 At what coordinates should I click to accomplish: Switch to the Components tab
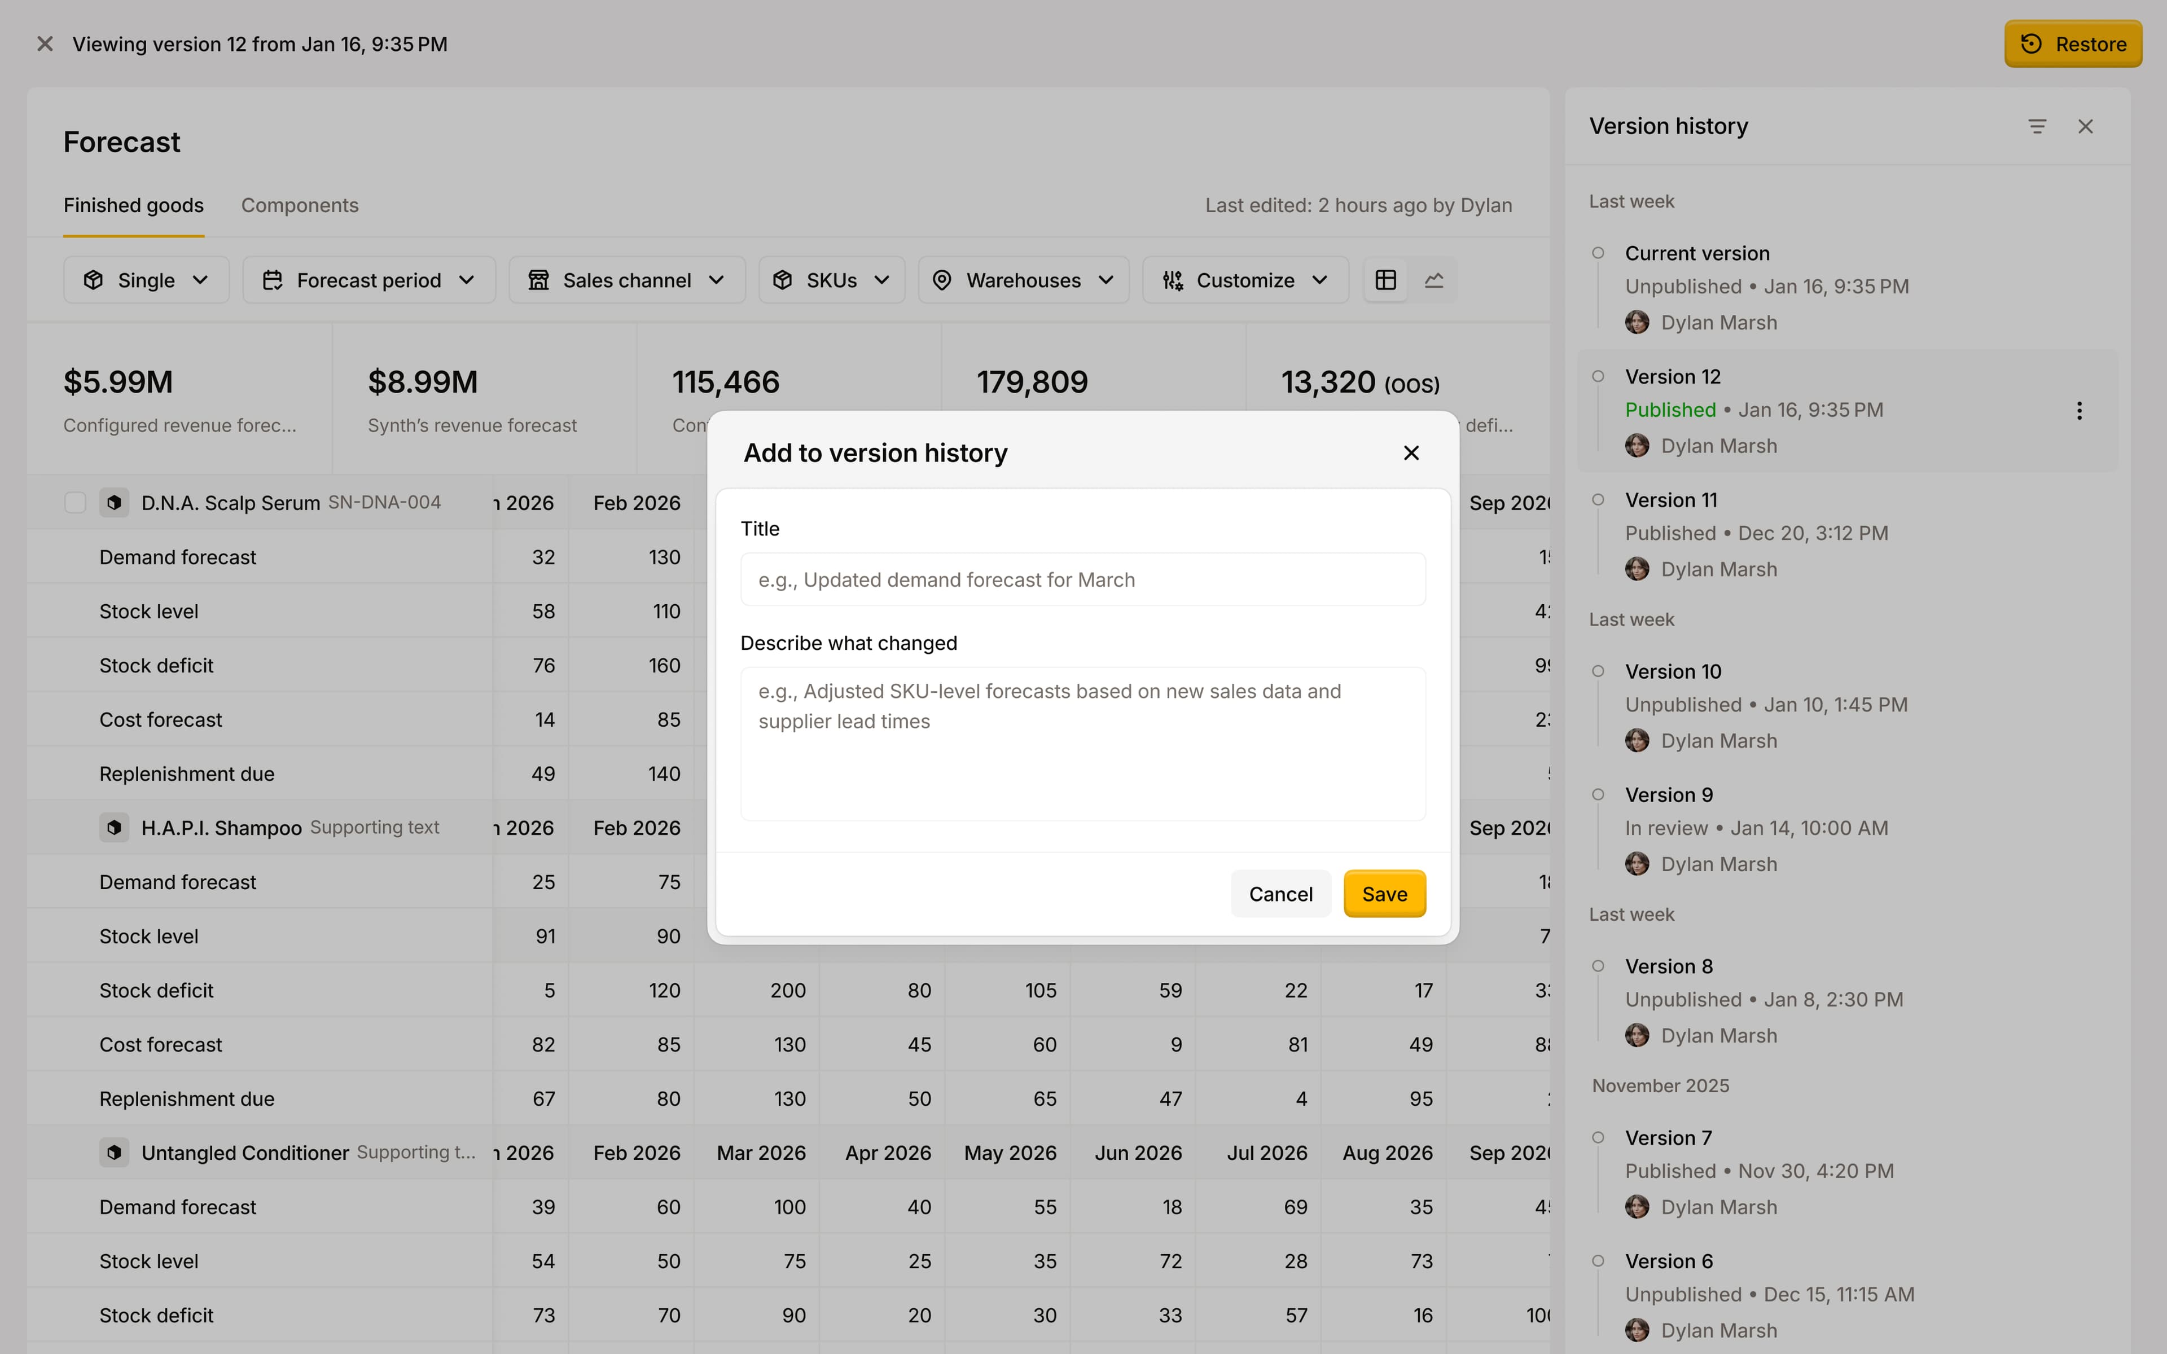click(x=299, y=205)
